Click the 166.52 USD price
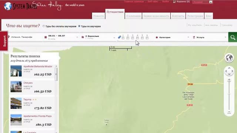The height and width of the screenshot is (133, 237). click(x=43, y=91)
